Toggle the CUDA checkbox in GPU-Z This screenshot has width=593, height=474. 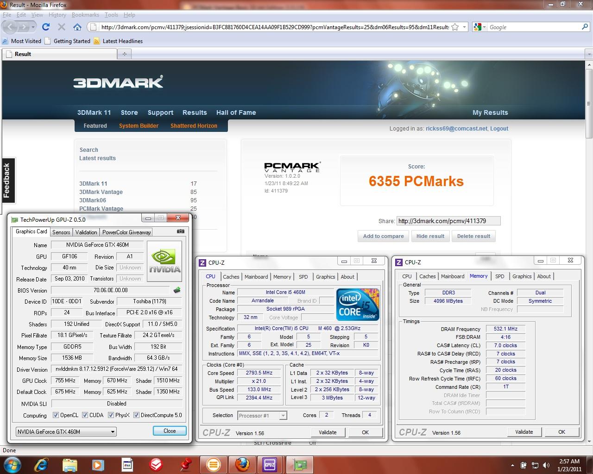[x=85, y=415]
